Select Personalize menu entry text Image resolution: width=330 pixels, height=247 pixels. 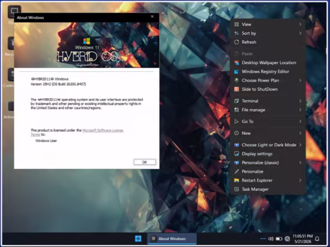(253, 171)
